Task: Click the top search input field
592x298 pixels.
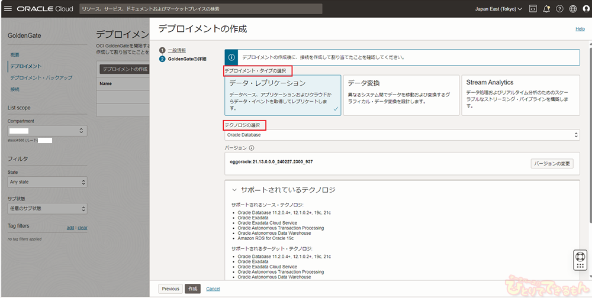Action: 201,9
